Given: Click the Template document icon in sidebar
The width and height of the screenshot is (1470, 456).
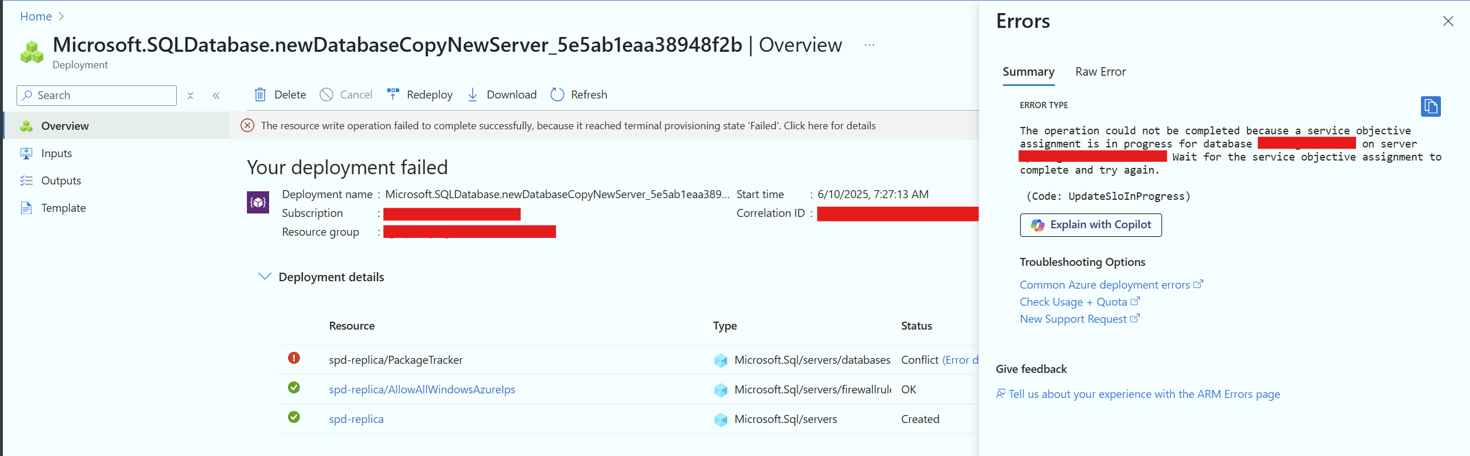Looking at the screenshot, I should coord(26,208).
